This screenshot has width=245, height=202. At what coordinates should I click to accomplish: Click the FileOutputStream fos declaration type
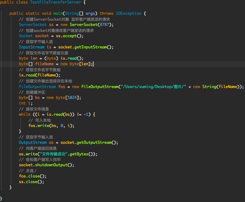click(x=38, y=87)
